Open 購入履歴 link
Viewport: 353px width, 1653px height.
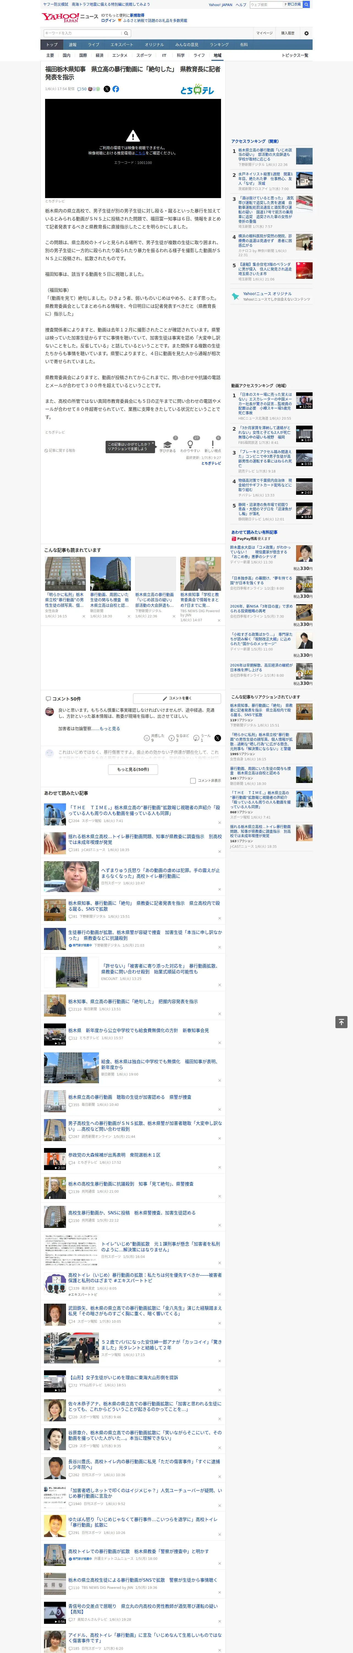pyautogui.click(x=288, y=33)
